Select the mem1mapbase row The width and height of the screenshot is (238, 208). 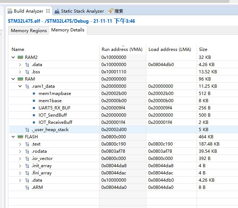point(124,94)
